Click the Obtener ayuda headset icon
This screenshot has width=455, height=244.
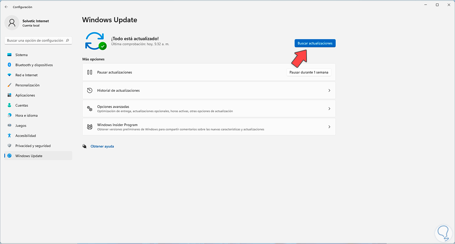click(x=85, y=146)
